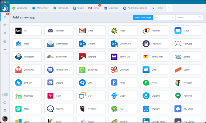Screen dimensions: 206x123
Task: Add the Grape app
Action: click(123, 96)
